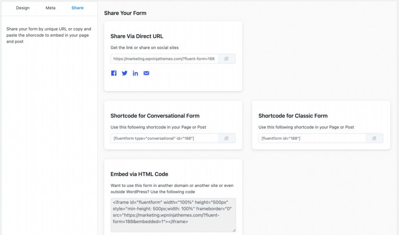
Task: Copy the conversational form shortcode
Action: [x=226, y=138]
